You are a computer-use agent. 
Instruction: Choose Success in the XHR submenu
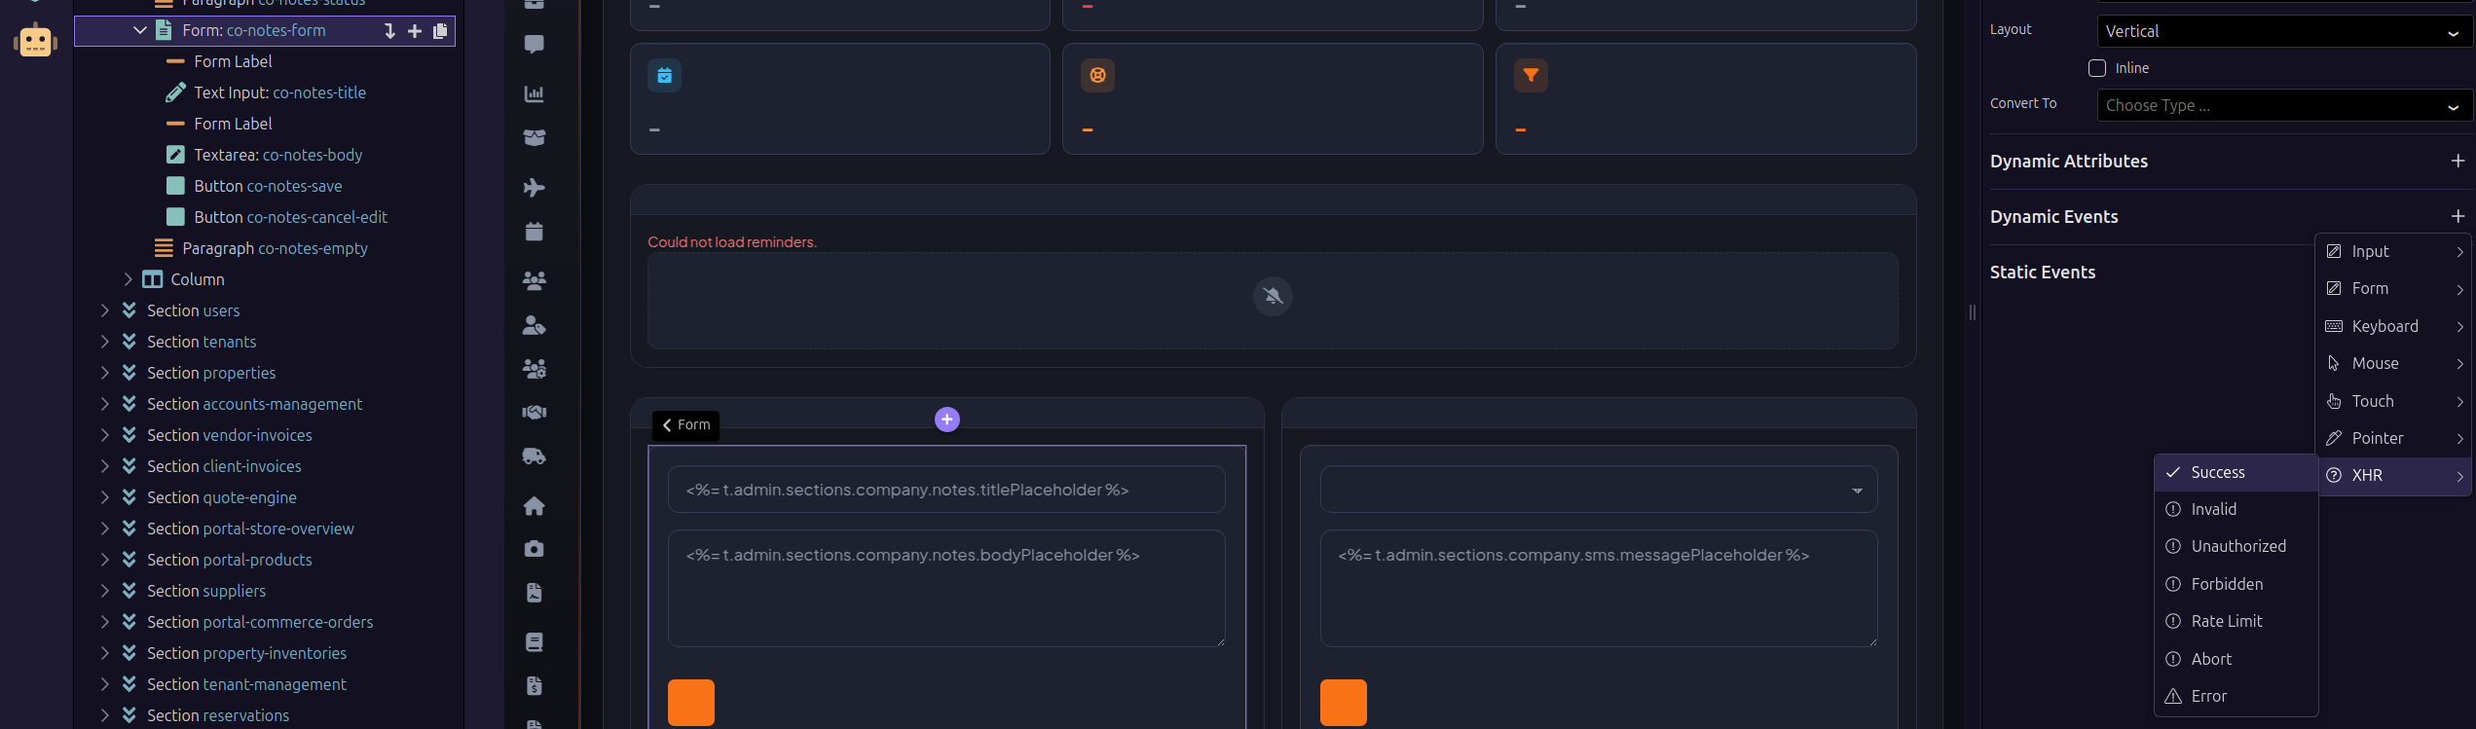click(2236, 472)
